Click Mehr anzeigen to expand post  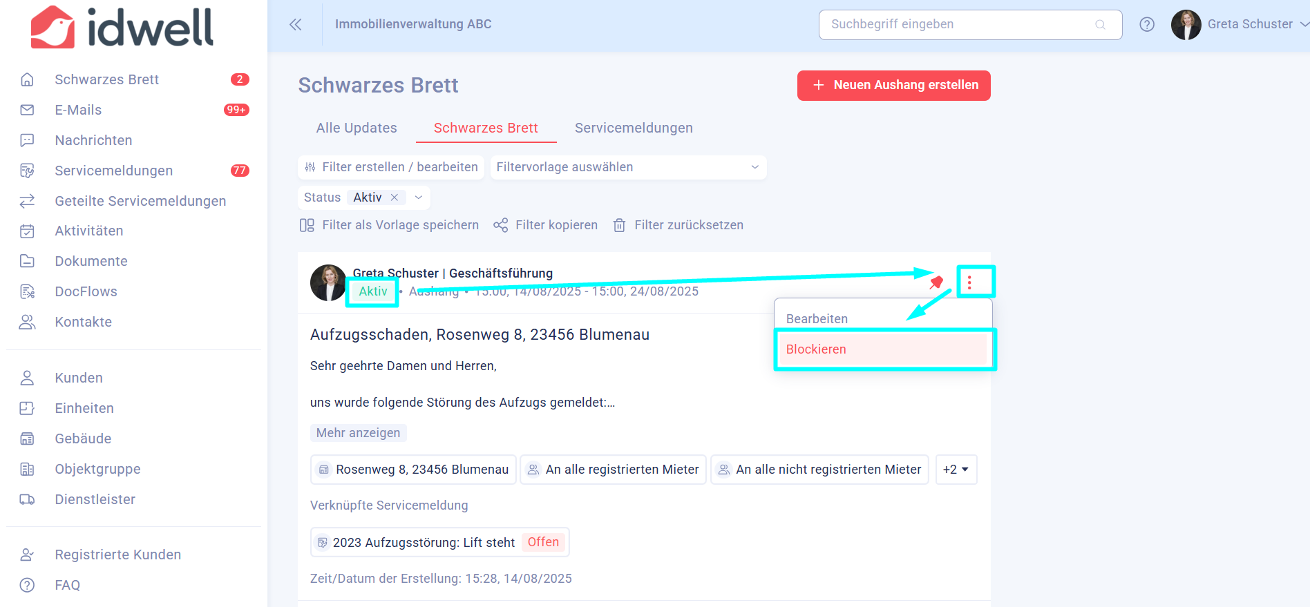[358, 433]
